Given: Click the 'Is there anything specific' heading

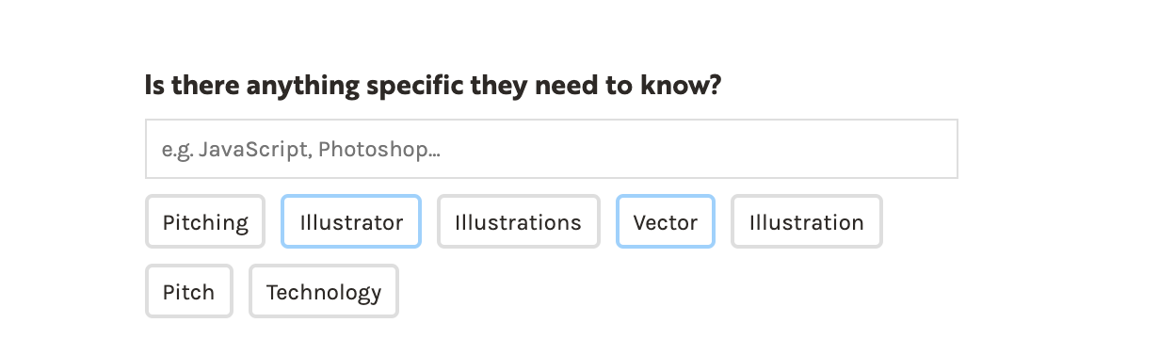Looking at the screenshot, I should click(433, 87).
